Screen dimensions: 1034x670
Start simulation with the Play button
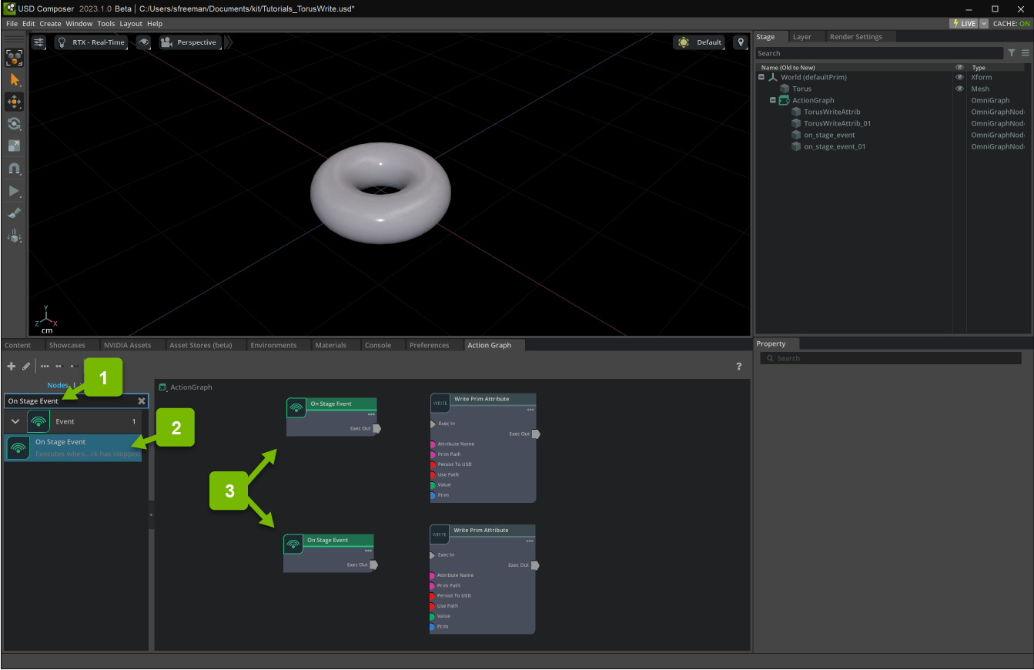click(15, 191)
